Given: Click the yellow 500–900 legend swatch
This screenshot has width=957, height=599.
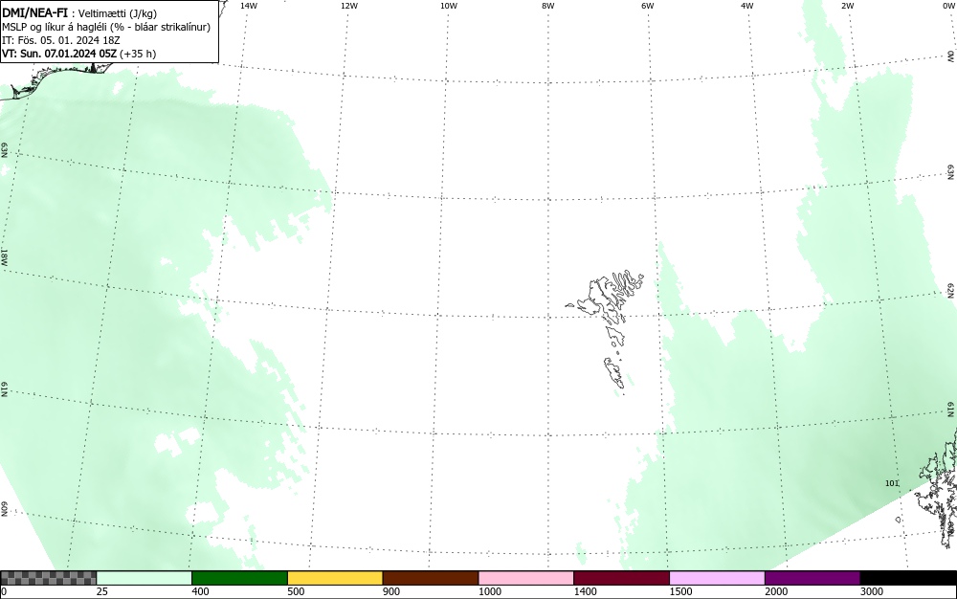Looking at the screenshot, I should coord(335,578).
